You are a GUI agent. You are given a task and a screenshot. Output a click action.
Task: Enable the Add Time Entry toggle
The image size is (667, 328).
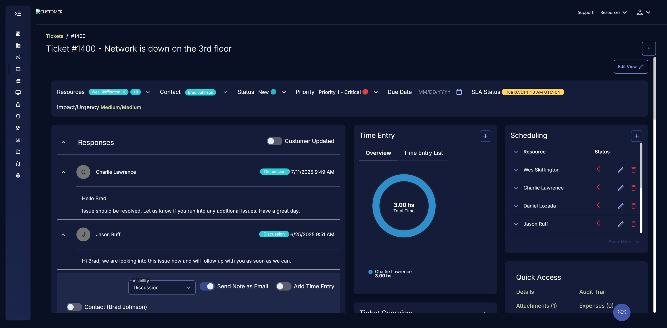point(283,286)
